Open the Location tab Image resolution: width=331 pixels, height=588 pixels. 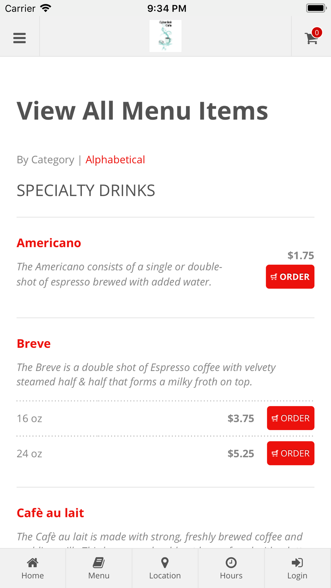coord(165,568)
